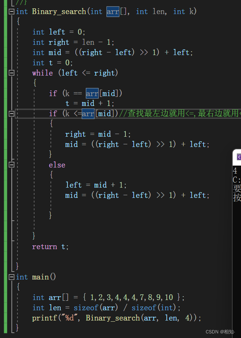
Task: Click highlighted 'arr' in 'k == arr[mid]'
Action: (92, 93)
